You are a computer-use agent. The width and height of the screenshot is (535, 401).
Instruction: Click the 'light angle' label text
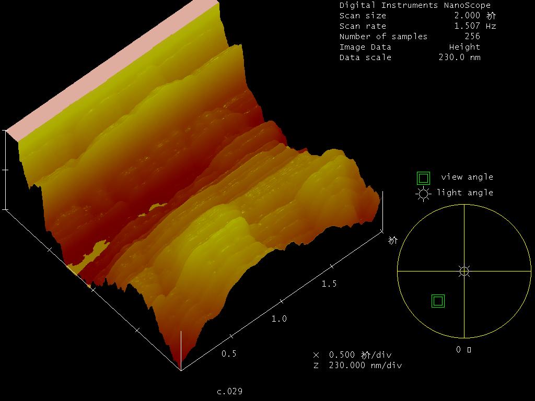click(464, 193)
